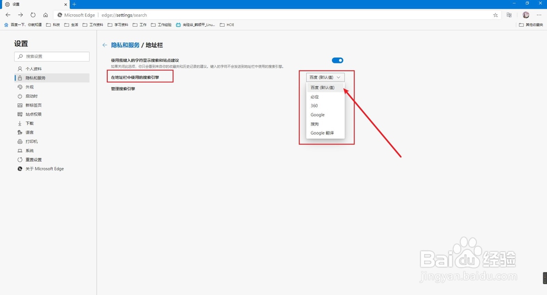Open the Settings and more ellipsis menu
Screen dimensions: 547x295
click(539, 15)
